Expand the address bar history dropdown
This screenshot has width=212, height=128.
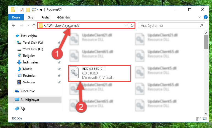pos(127,25)
